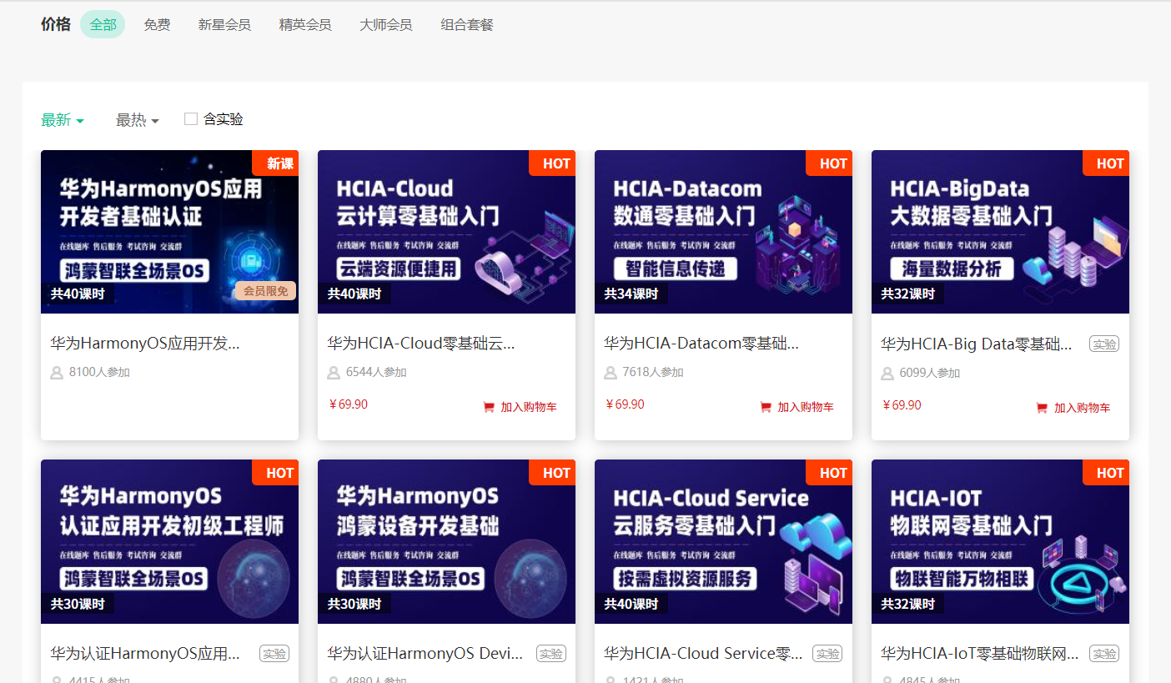Click the 实验 tag on HCIA-Cloud Service course
1171x683 pixels.
pos(827,654)
